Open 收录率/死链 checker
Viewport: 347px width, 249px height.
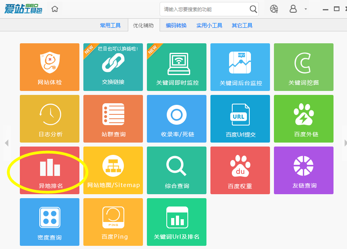coord(176,118)
